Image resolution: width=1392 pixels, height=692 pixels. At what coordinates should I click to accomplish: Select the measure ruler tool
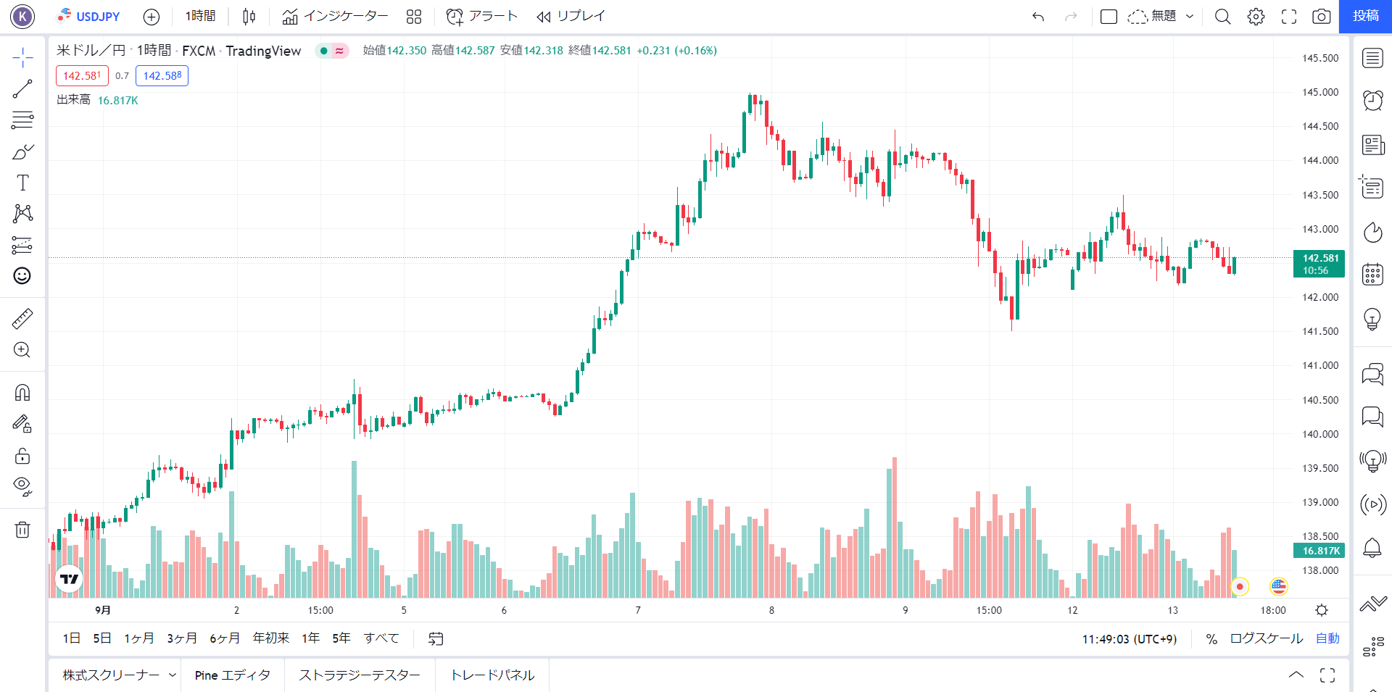pyautogui.click(x=22, y=318)
